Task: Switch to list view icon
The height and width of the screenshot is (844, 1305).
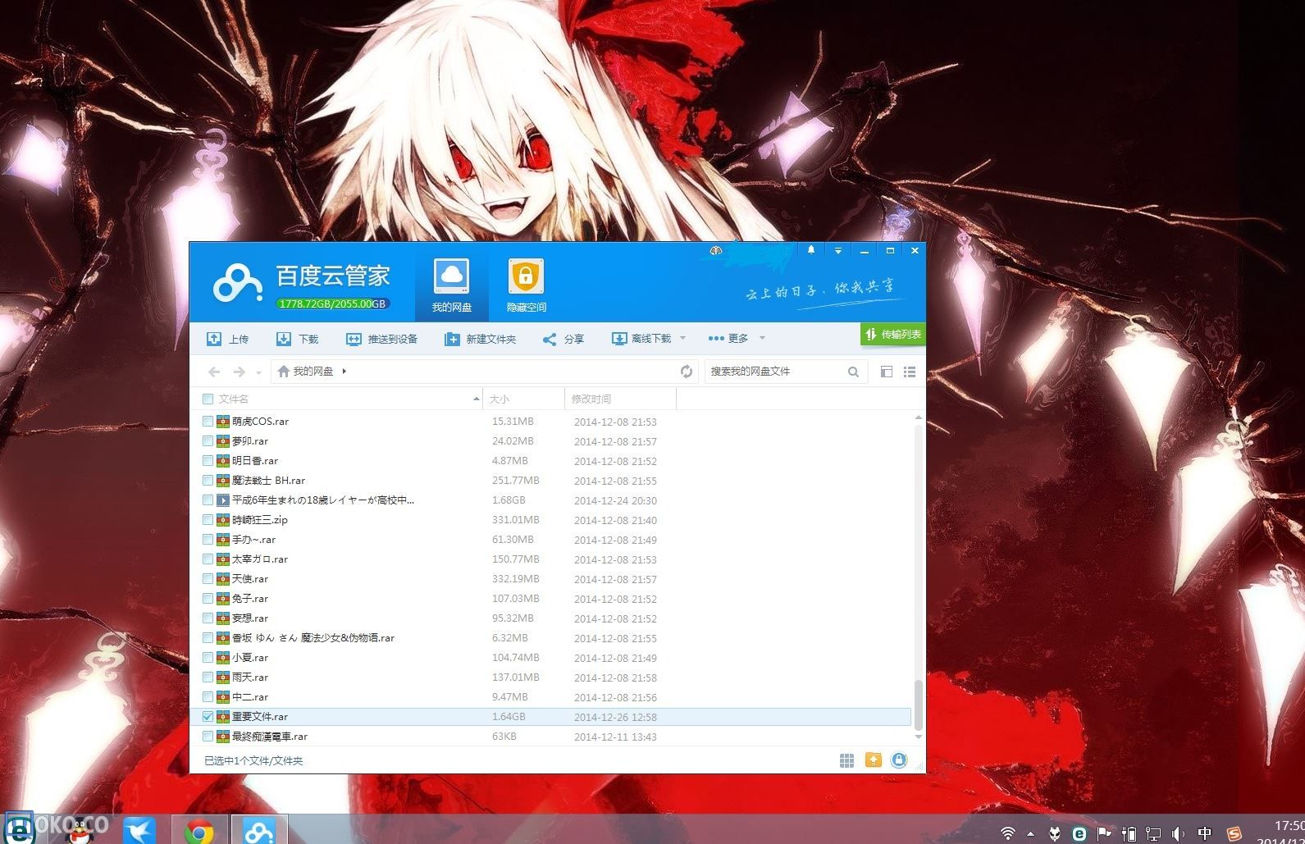Action: click(910, 372)
